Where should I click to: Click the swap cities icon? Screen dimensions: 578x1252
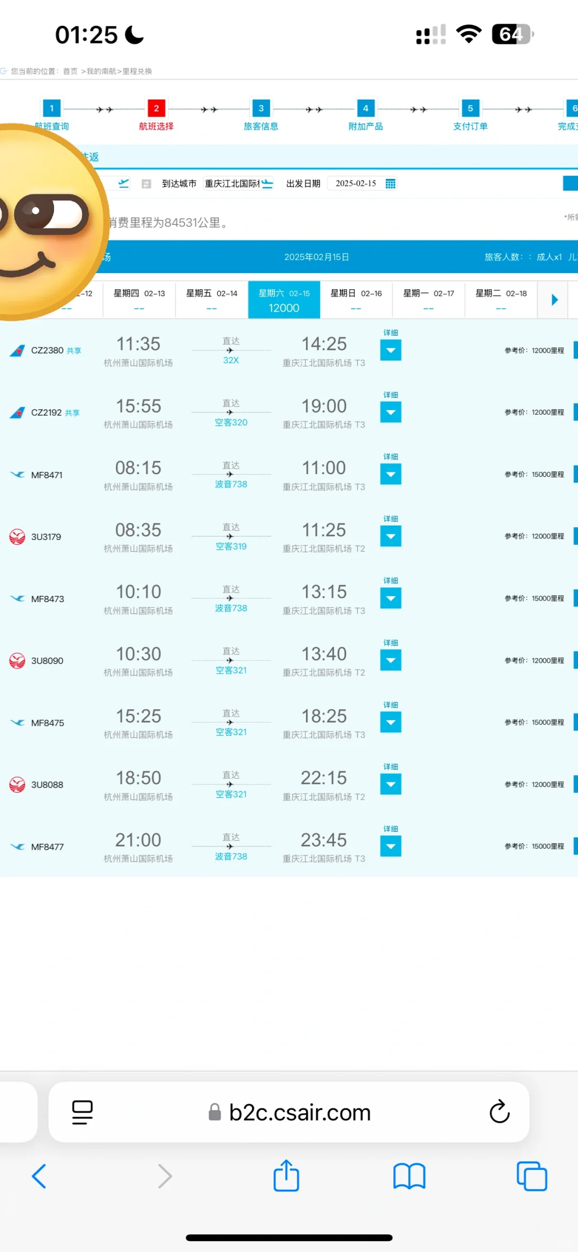coord(146,184)
